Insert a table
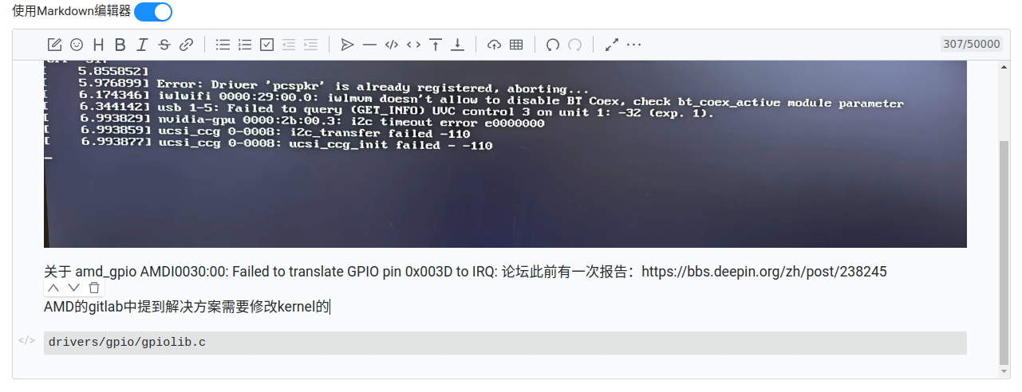The image size is (1022, 392). point(516,45)
